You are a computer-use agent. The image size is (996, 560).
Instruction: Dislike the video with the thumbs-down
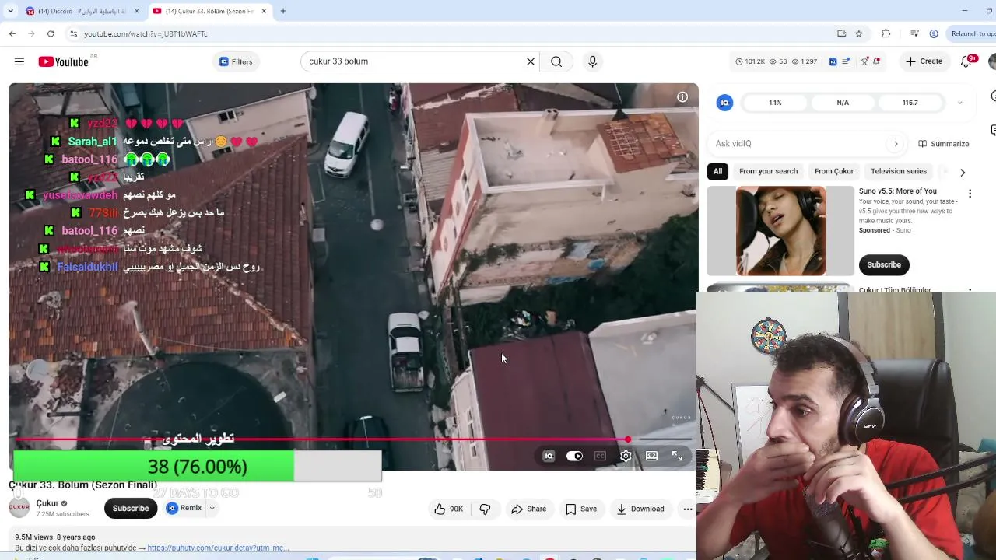[x=485, y=509]
